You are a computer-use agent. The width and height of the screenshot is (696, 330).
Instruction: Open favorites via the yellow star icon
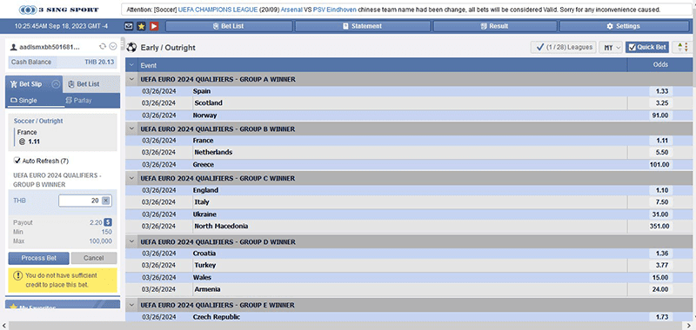point(141,26)
